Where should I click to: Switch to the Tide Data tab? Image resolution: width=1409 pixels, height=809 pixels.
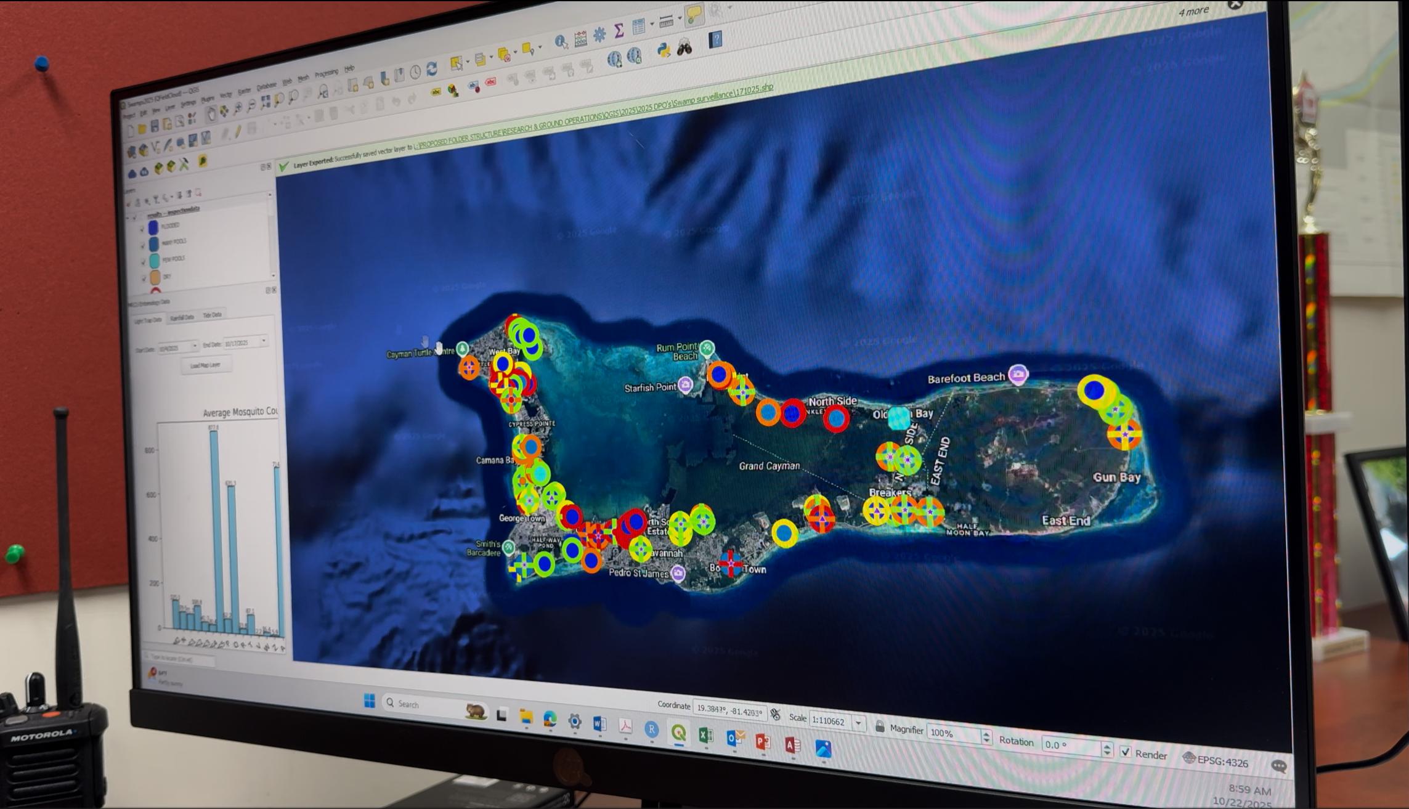[x=213, y=315]
